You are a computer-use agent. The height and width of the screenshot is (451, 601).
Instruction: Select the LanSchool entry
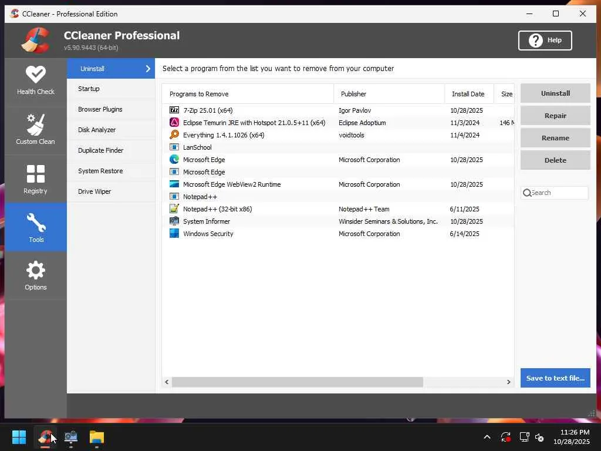pyautogui.click(x=338, y=147)
